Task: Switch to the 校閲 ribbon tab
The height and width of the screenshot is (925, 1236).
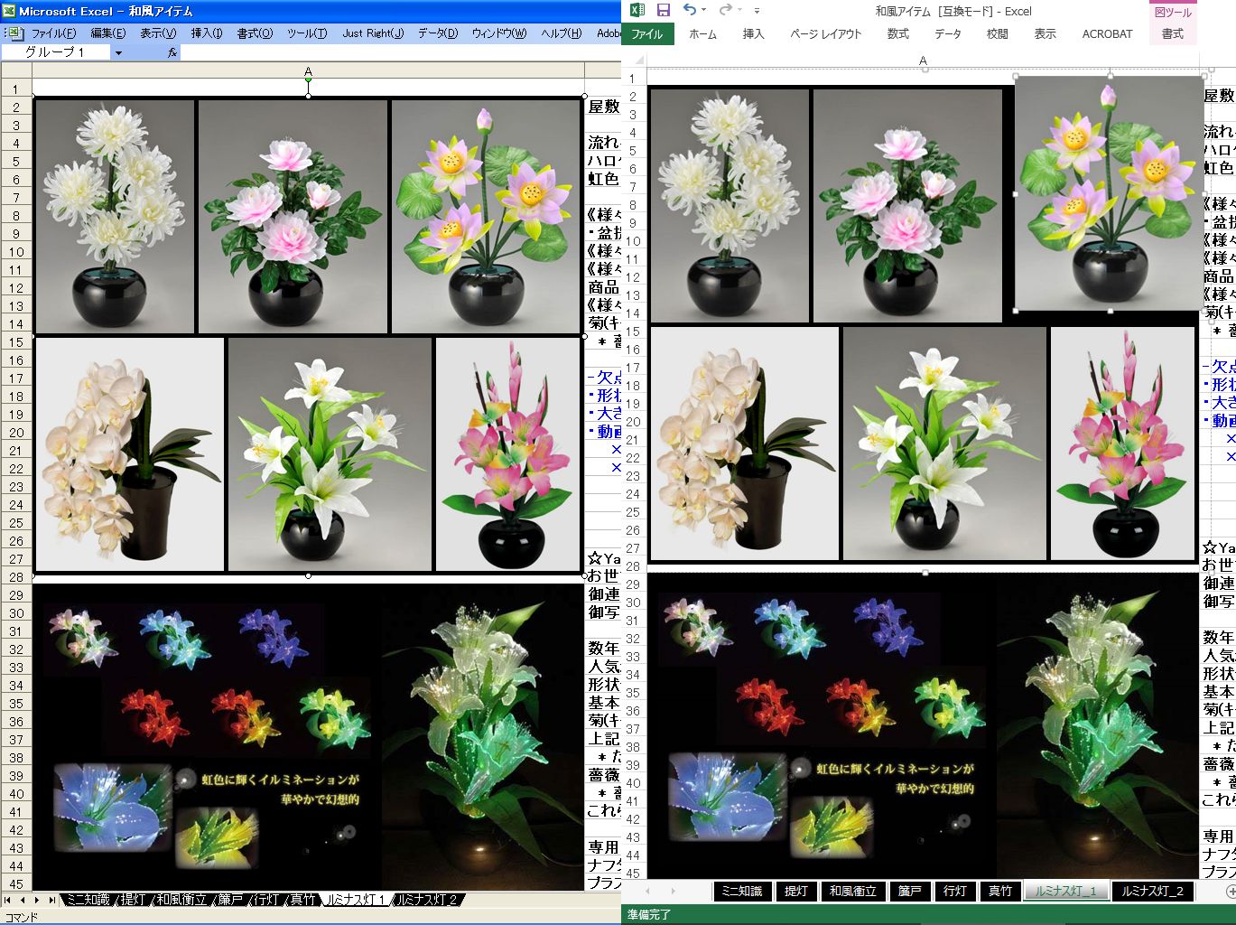Action: [997, 33]
